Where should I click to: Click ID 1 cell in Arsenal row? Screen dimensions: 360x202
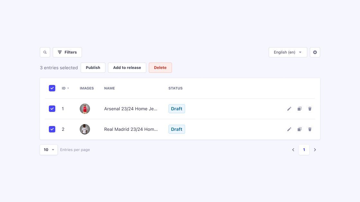pos(63,109)
